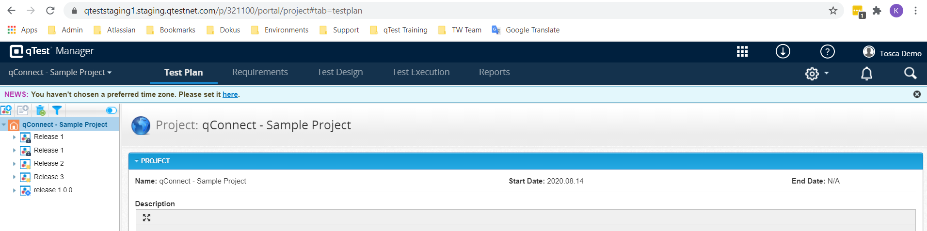Go forward in the browser
Image resolution: width=927 pixels, height=231 pixels.
click(31, 10)
